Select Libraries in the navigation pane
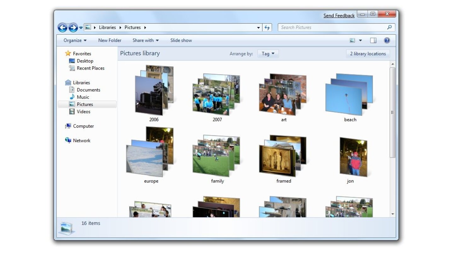Screen dimensions: 454x255 [x=81, y=82]
